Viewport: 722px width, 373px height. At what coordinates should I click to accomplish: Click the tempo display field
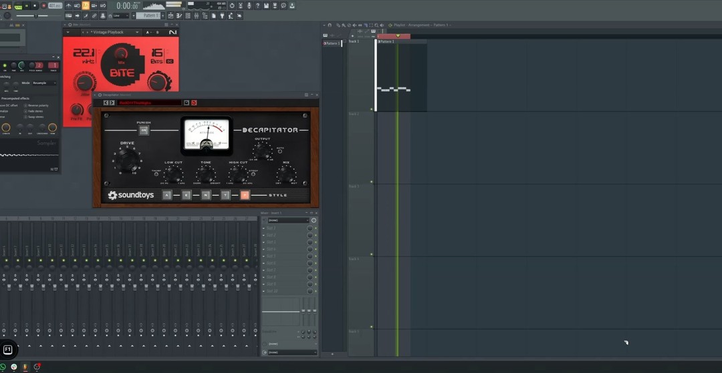coord(55,5)
